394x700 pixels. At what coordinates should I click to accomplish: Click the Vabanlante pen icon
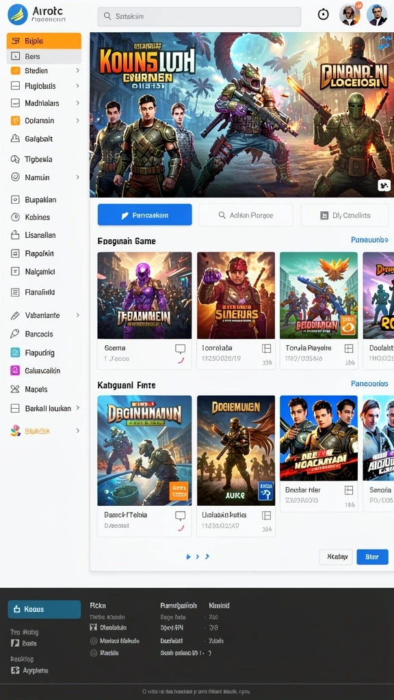click(x=15, y=315)
